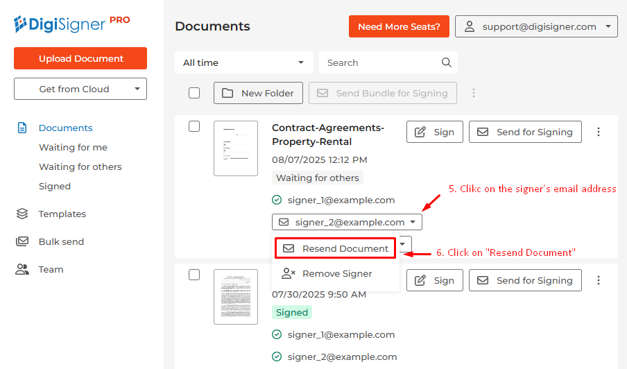Open more options for the Signed document
The height and width of the screenshot is (369, 627).
(x=599, y=280)
